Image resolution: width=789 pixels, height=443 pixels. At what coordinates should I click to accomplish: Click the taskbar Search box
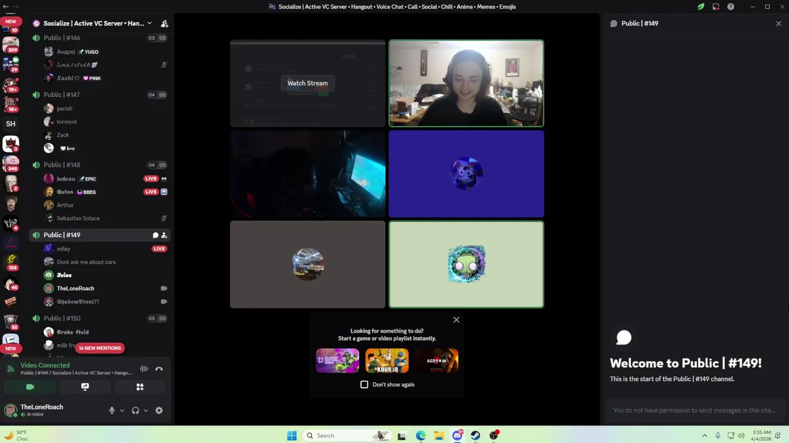point(346,436)
